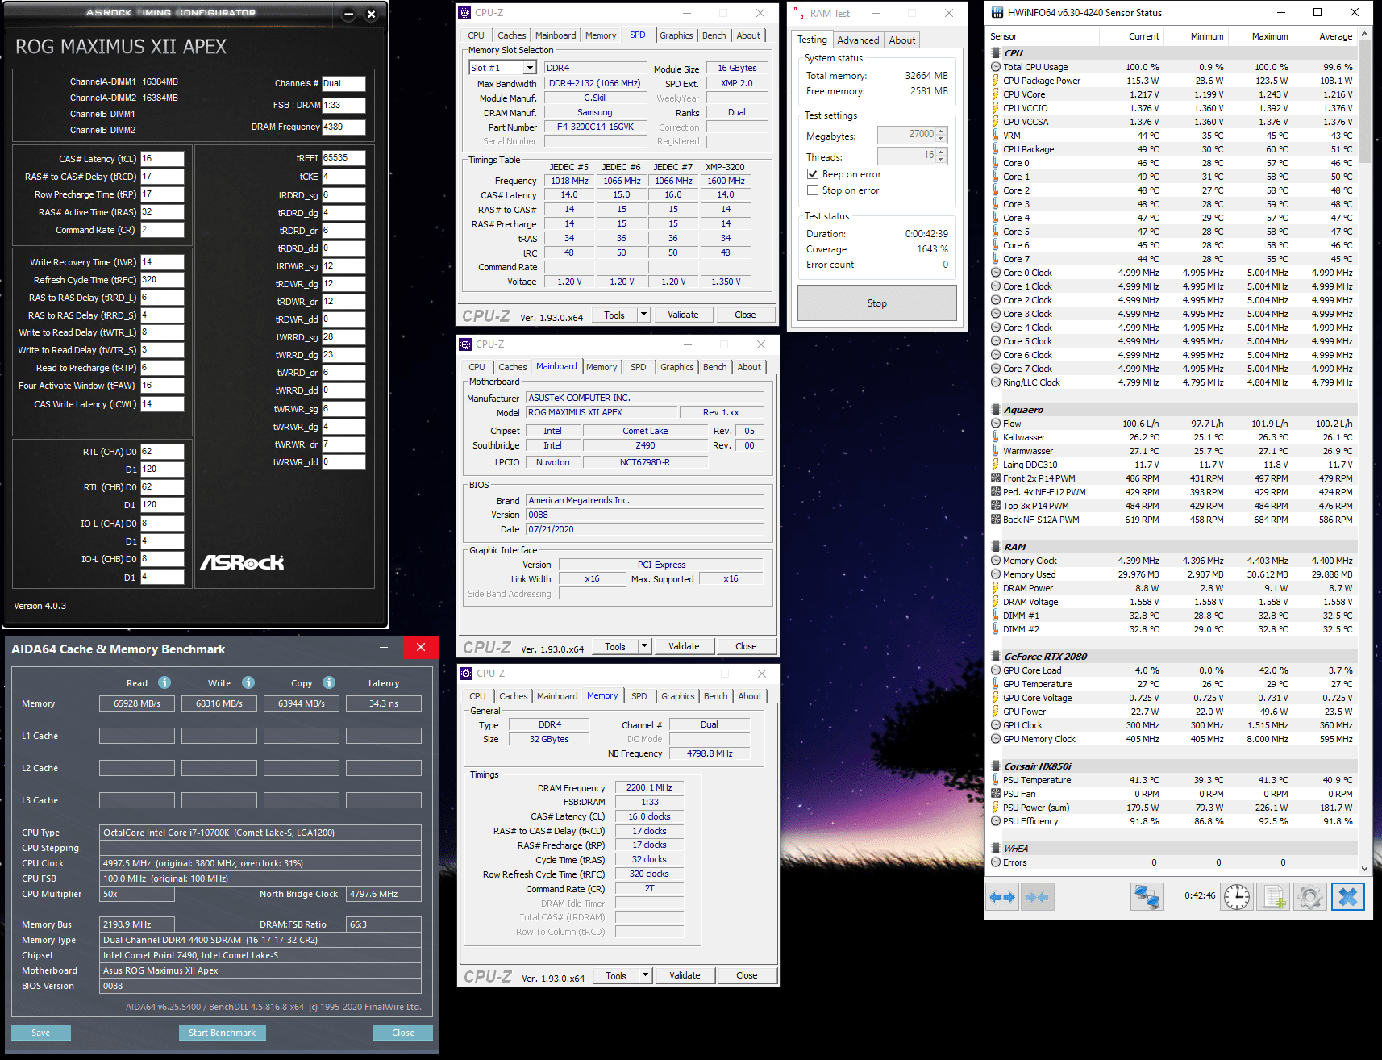Click the Memory Clock row in HWiNFO
Screen dimensions: 1382x1060
pyautogui.click(x=1174, y=561)
